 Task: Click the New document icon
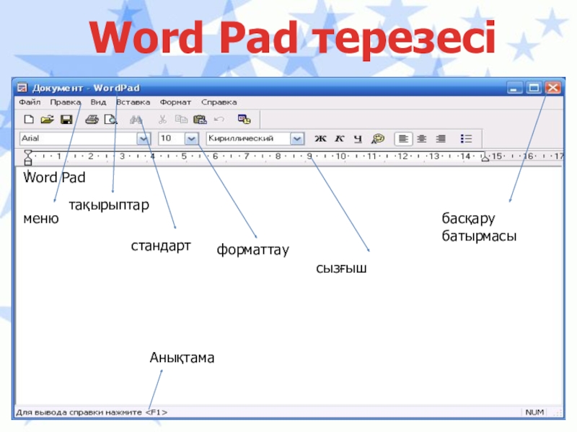(29, 120)
